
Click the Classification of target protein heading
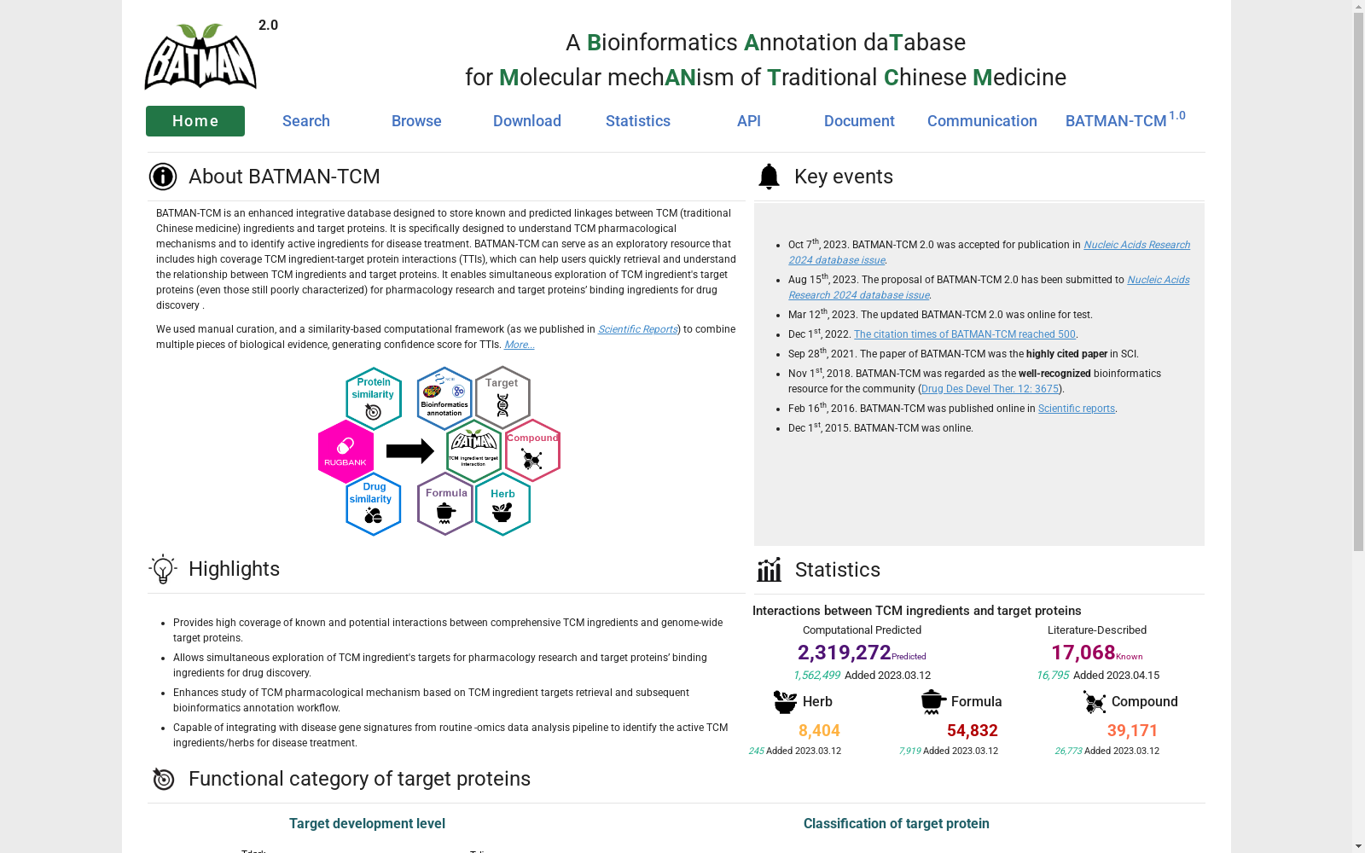tap(897, 824)
